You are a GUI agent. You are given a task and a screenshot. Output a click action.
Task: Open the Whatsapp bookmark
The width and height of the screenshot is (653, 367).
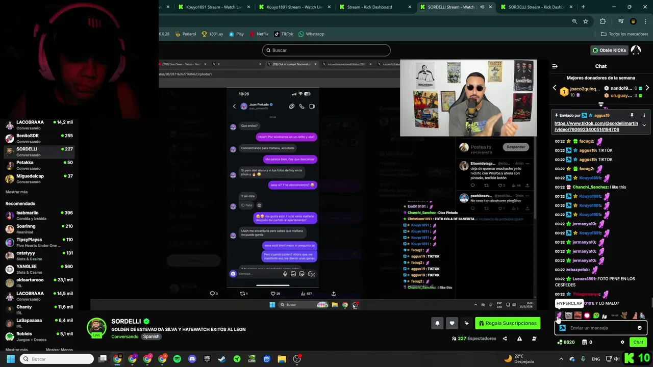[311, 34]
